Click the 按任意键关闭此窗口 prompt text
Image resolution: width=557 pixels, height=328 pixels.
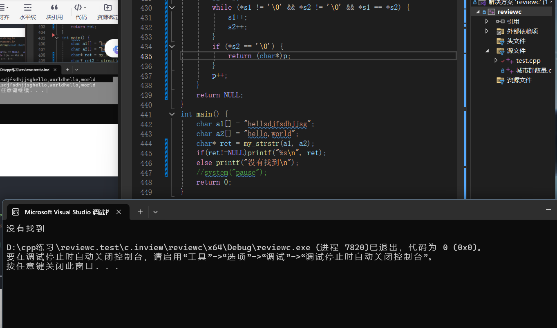pos(63,266)
